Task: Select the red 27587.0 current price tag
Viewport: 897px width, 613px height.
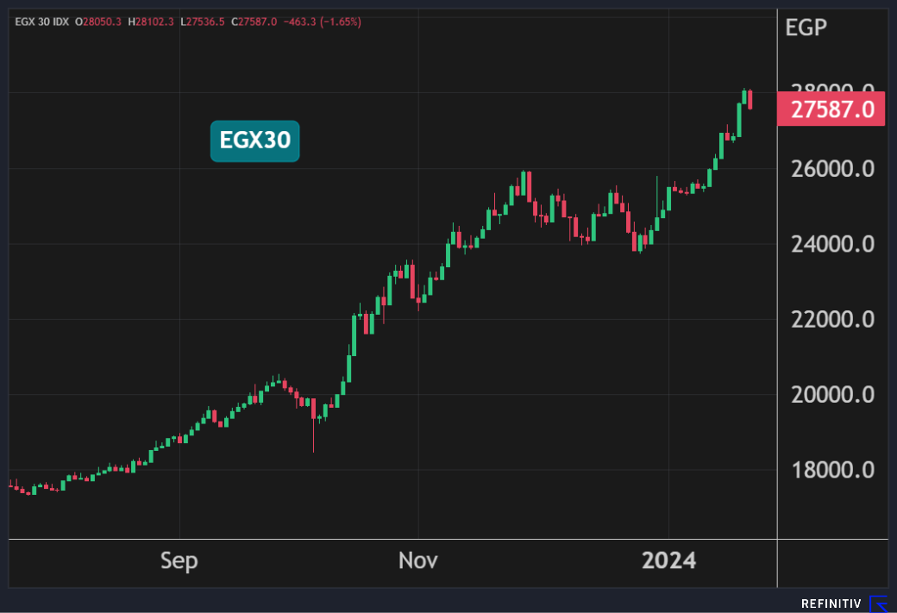Action: pyautogui.click(x=831, y=110)
